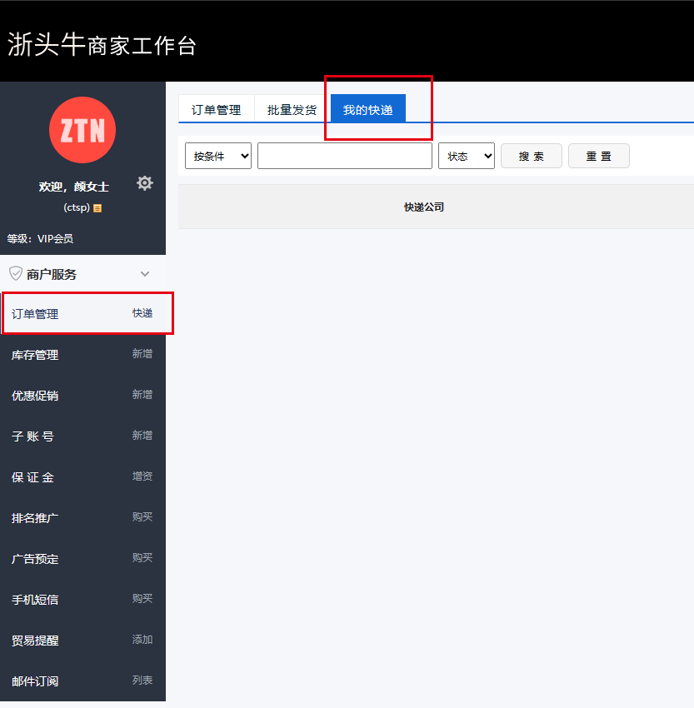Click the 快递公司 column header
This screenshot has width=694, height=708.
[424, 207]
